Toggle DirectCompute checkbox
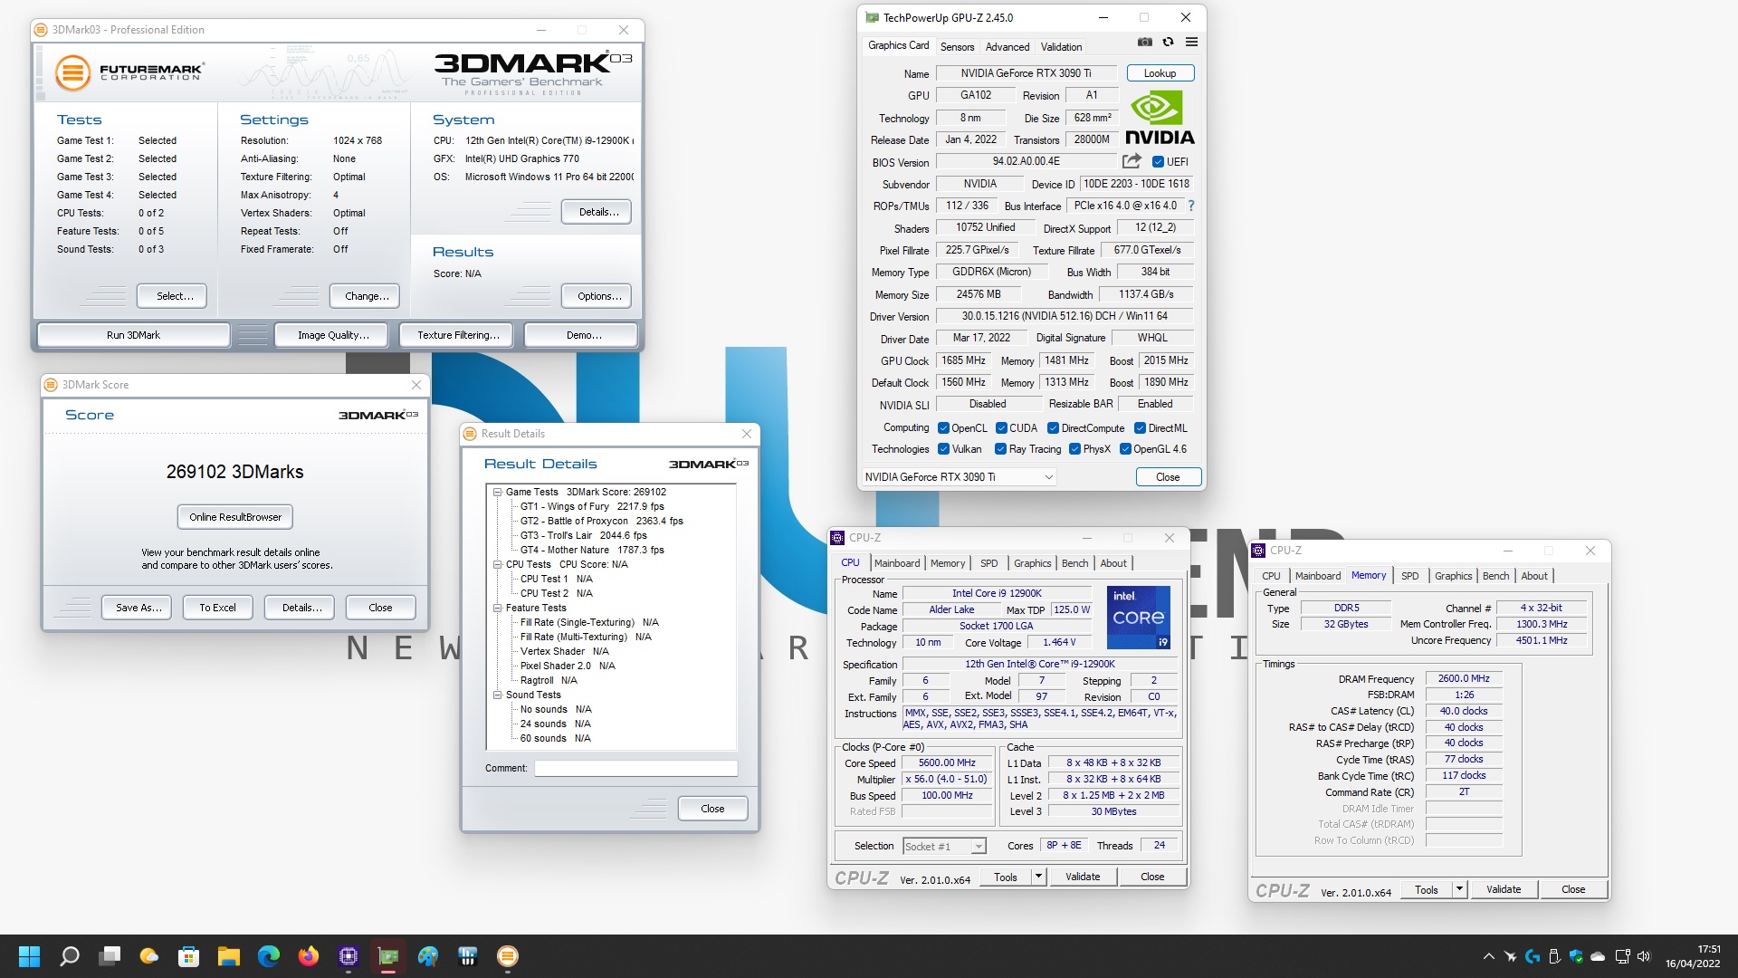The width and height of the screenshot is (1738, 978). coord(1053,428)
